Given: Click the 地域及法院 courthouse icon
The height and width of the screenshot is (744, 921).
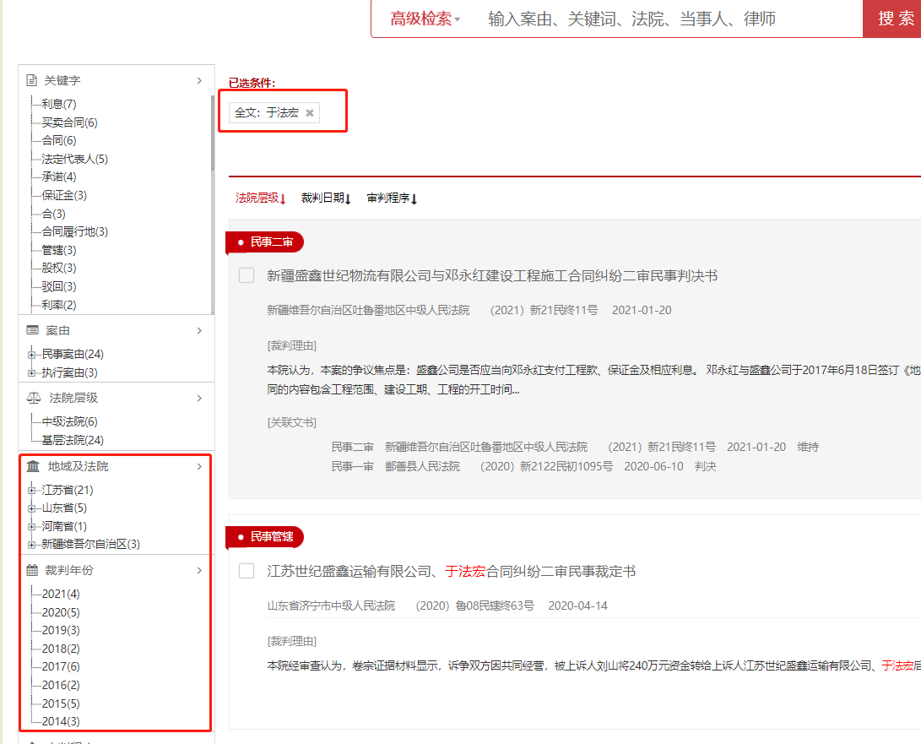Looking at the screenshot, I should tap(33, 466).
